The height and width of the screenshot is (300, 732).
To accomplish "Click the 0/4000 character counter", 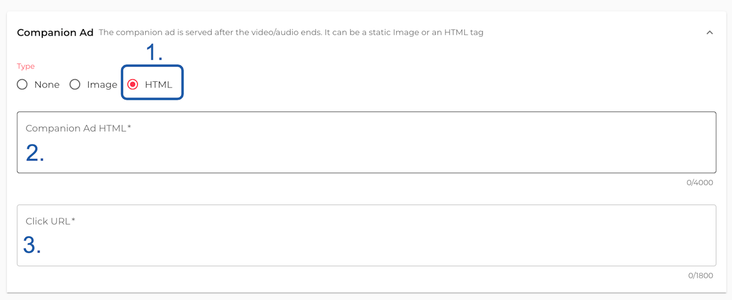I will (x=700, y=183).
